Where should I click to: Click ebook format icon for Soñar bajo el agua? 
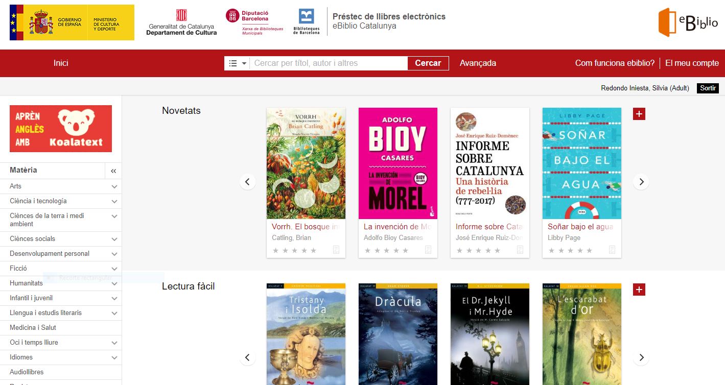612,250
